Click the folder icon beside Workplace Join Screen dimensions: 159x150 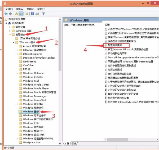point(20,142)
